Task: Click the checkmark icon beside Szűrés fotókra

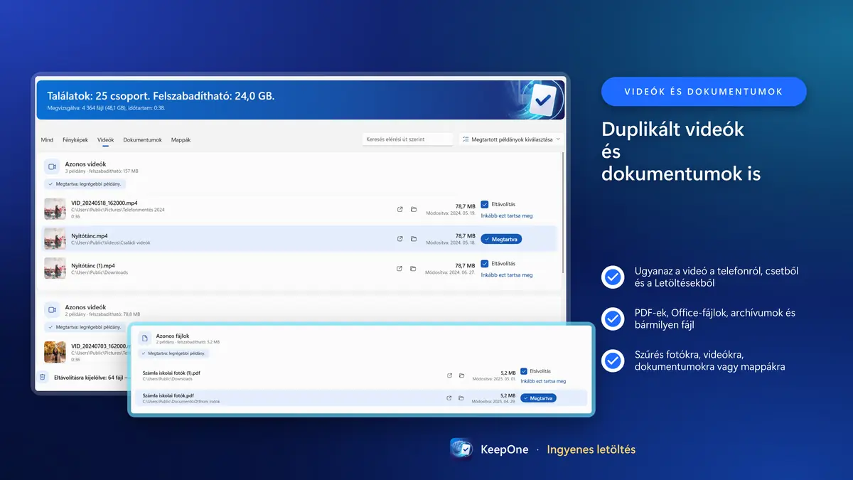Action: point(613,361)
